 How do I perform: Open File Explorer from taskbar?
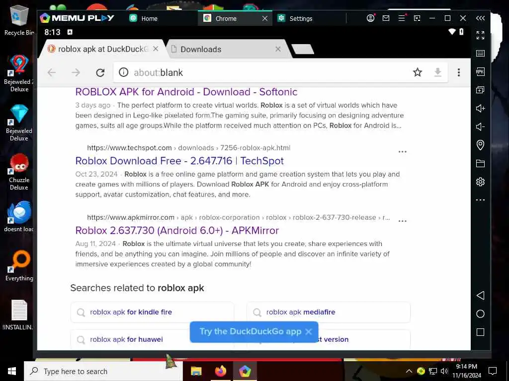[x=196, y=371]
